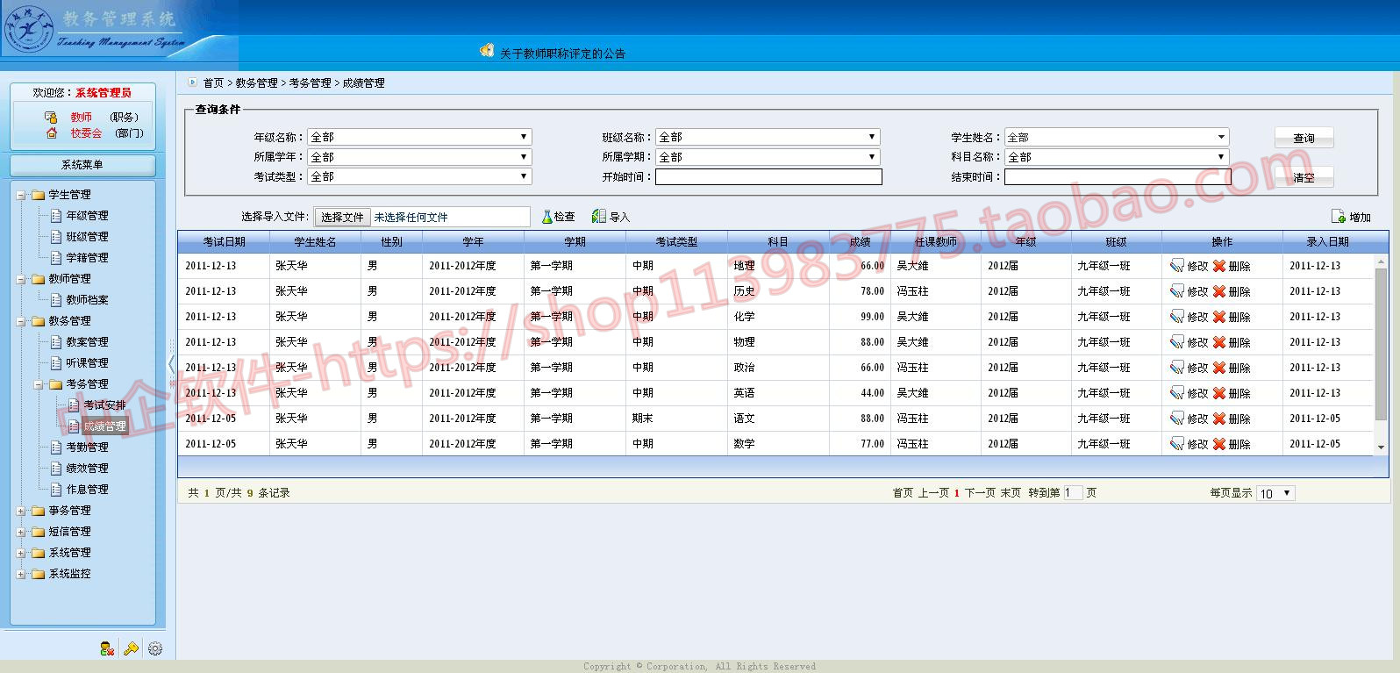Click the gear settings icon at sidebar bottom

coord(155,648)
